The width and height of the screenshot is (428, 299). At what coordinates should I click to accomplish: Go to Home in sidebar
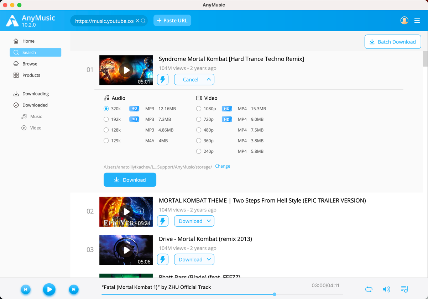pyautogui.click(x=35, y=41)
